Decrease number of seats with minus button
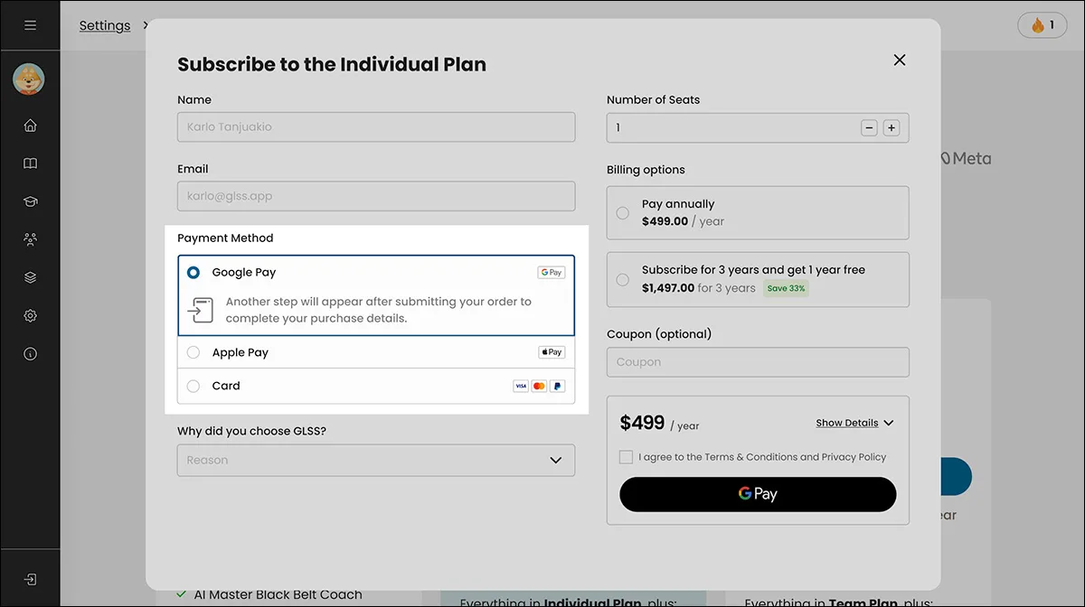This screenshot has width=1085, height=607. click(869, 128)
